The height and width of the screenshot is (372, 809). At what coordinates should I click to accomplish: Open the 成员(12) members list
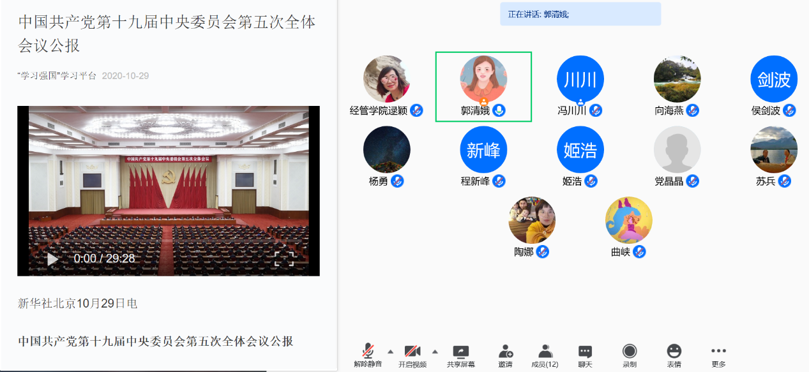pos(545,351)
